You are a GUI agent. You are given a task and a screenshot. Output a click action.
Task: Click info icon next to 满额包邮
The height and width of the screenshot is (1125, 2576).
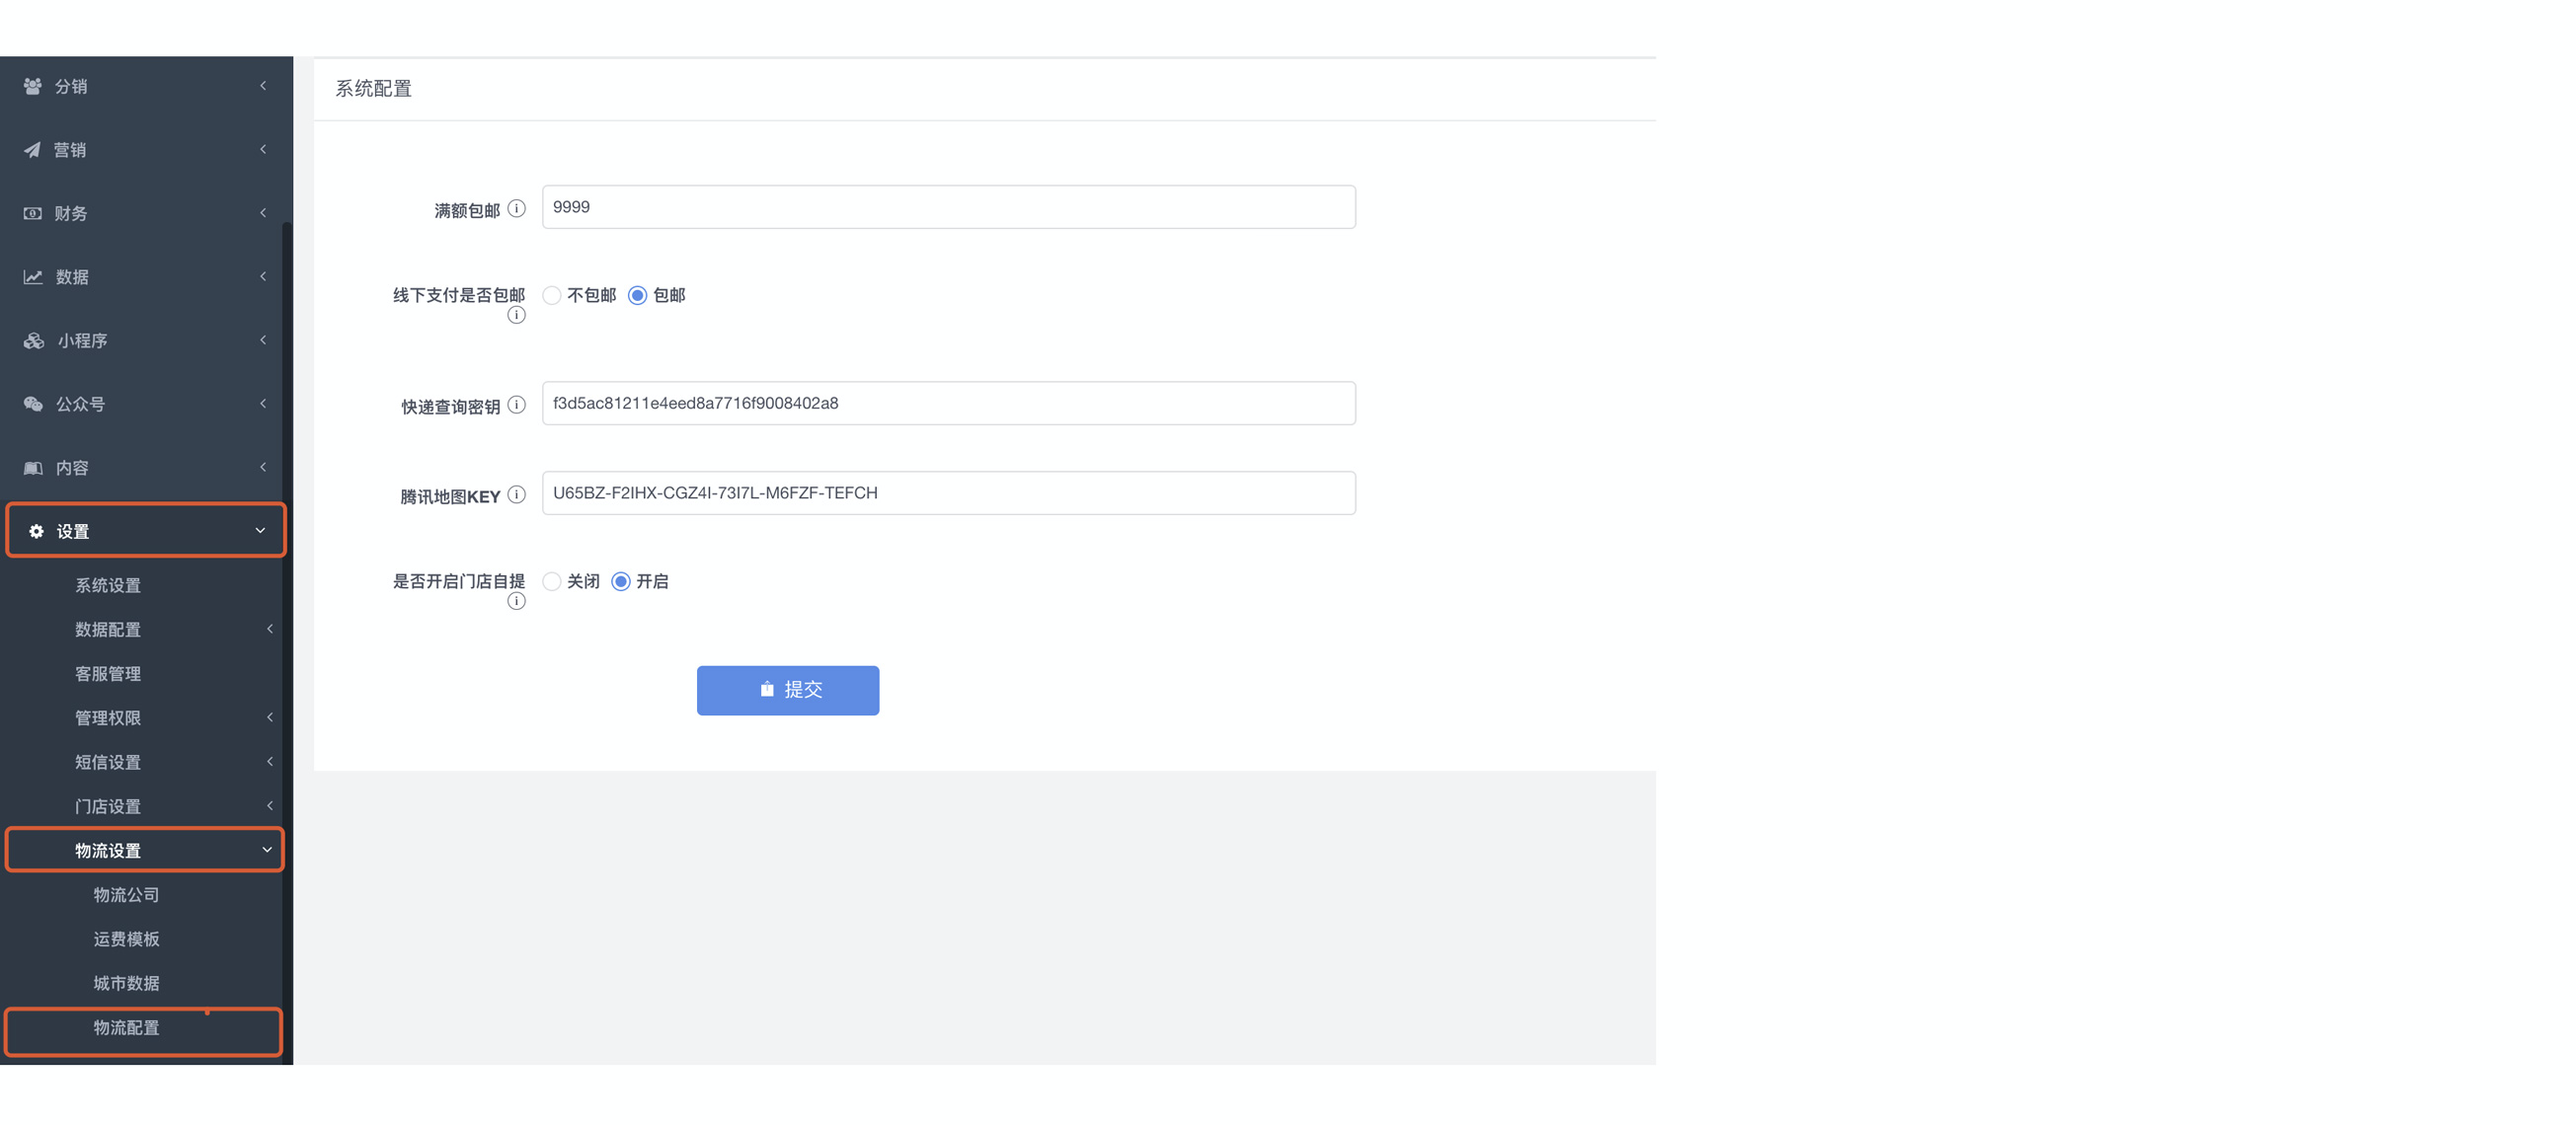coord(516,209)
